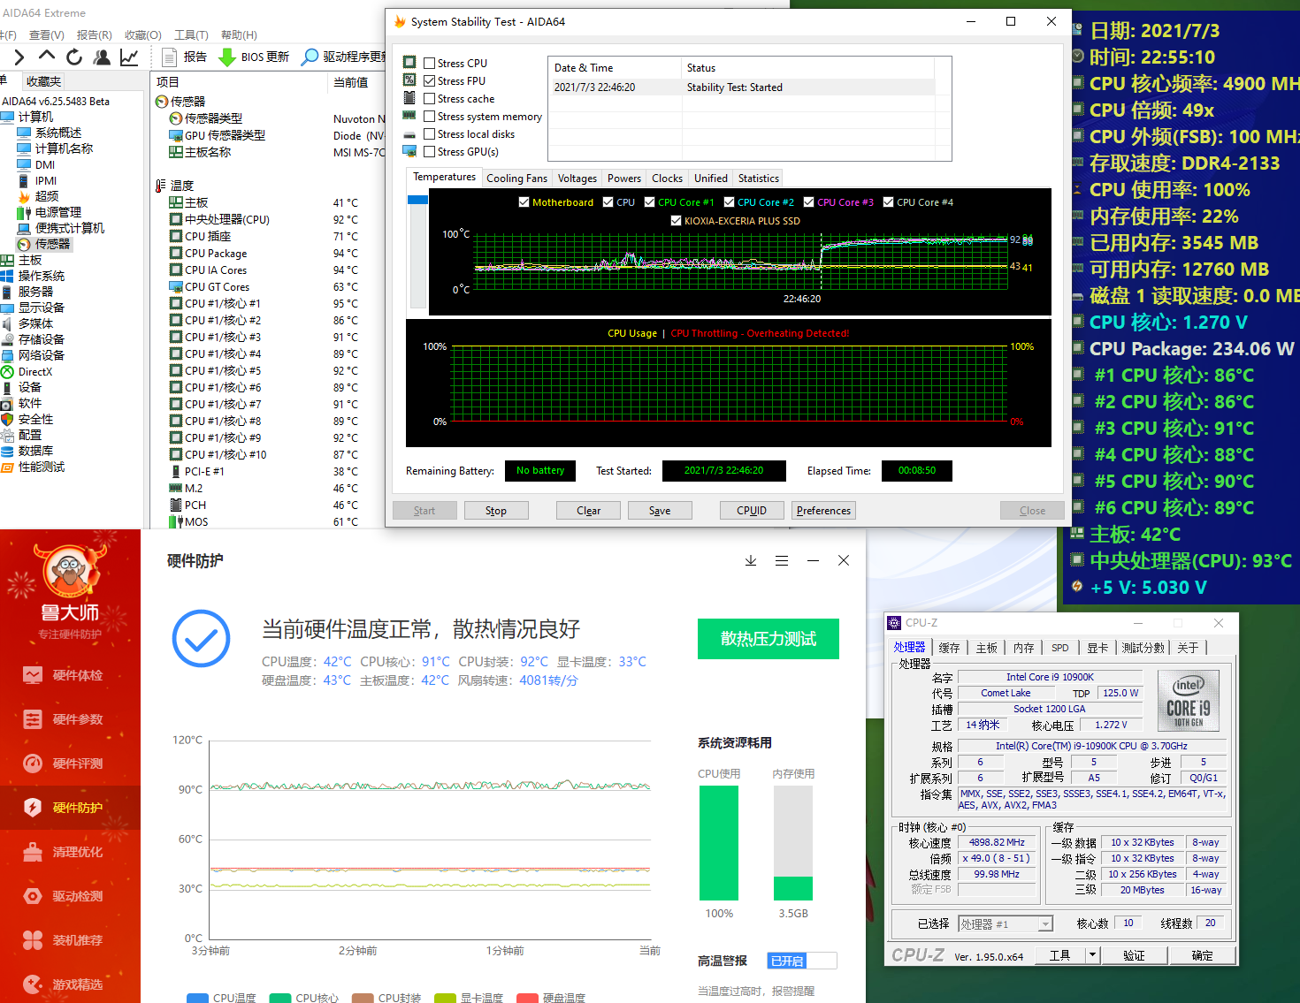Click the 验证 button in CPU-Z
The image size is (1300, 1003).
(x=1134, y=955)
